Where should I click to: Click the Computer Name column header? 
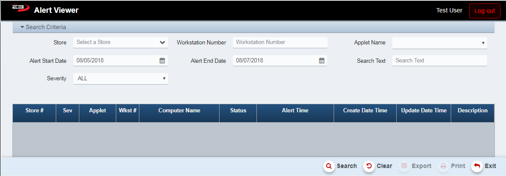coord(179,111)
